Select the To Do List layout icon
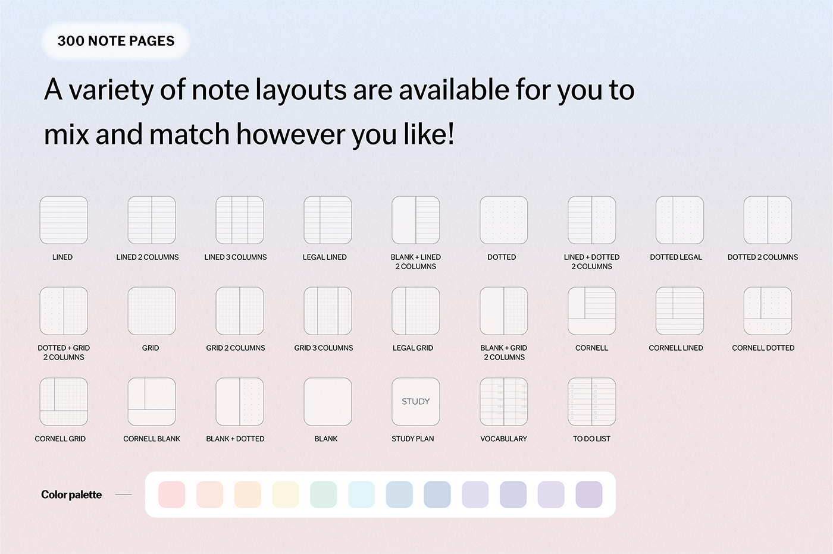The image size is (833, 554). [x=592, y=402]
